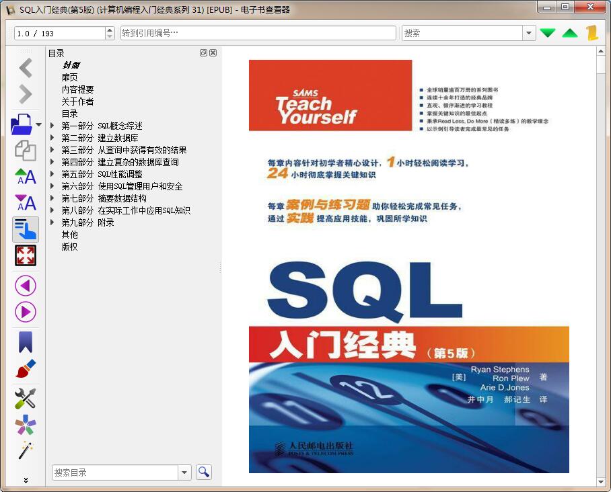Search contents with magnifier button
The image size is (611, 492).
point(204,472)
